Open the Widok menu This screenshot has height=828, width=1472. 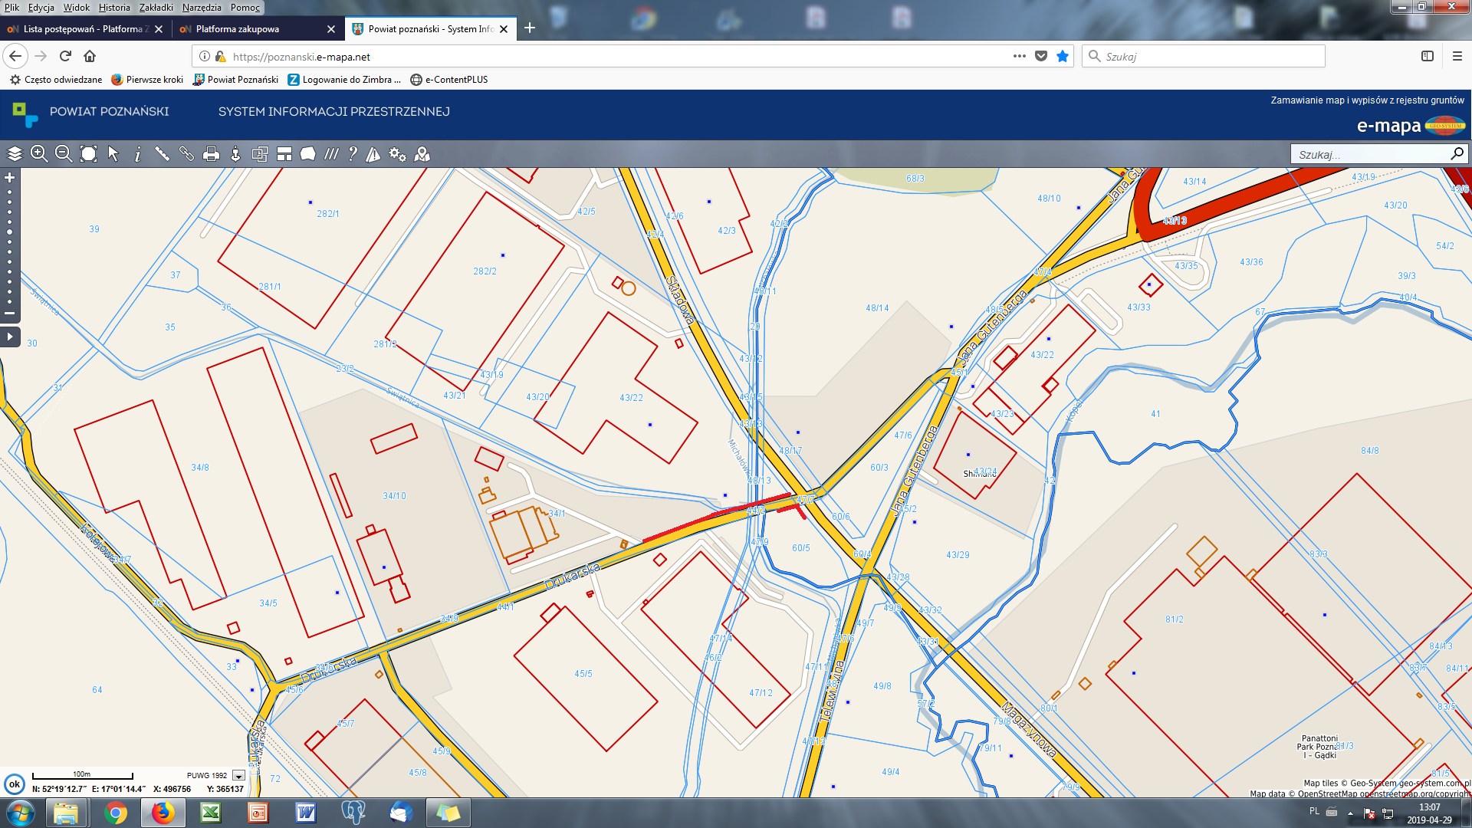pyautogui.click(x=76, y=8)
